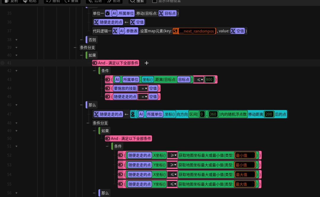The width and height of the screenshot is (320, 197).
Task: Collapse the fold arrow at line 49
Action: click(16, 131)
